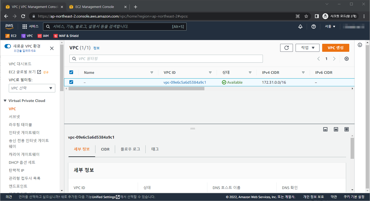Select the VPC Management Console browser tab
This screenshot has height=201, width=370.
pos(34,7)
